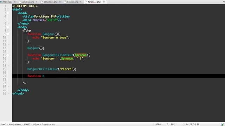Click the Bonjour(); call on line 13
Image resolution: width=225 pixels, height=126 pixels.
pyautogui.click(x=36, y=48)
